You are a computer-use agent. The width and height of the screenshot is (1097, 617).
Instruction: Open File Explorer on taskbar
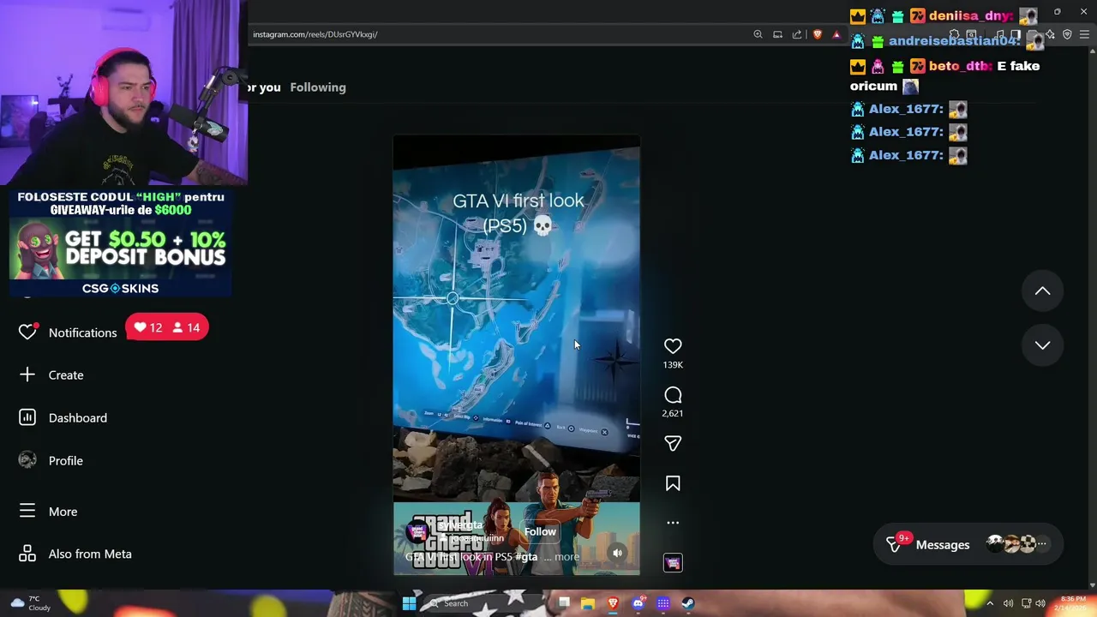click(588, 603)
